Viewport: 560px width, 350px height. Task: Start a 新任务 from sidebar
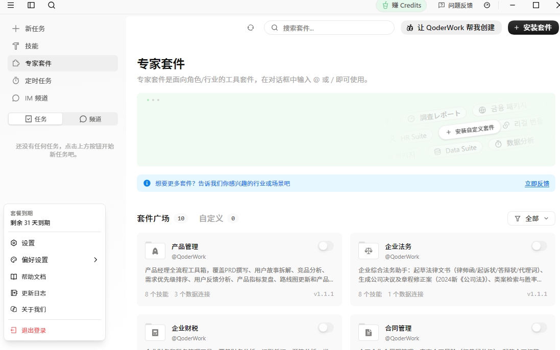[x=63, y=29]
